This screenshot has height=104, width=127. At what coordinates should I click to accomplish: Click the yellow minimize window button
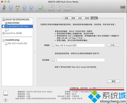pyautogui.click(x=5, y=2)
